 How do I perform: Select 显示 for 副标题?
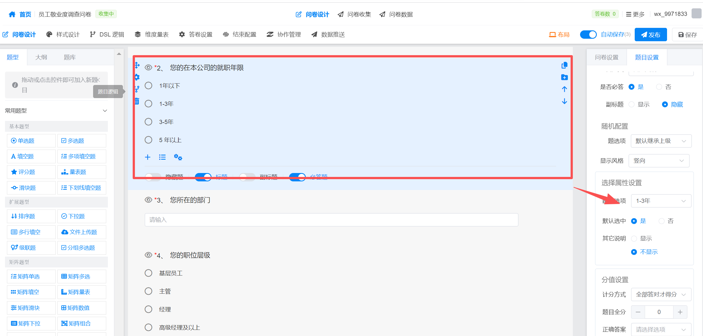coord(632,104)
